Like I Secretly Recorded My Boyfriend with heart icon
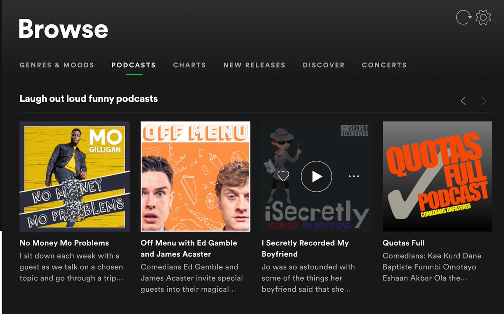The image size is (504, 314). point(283,176)
